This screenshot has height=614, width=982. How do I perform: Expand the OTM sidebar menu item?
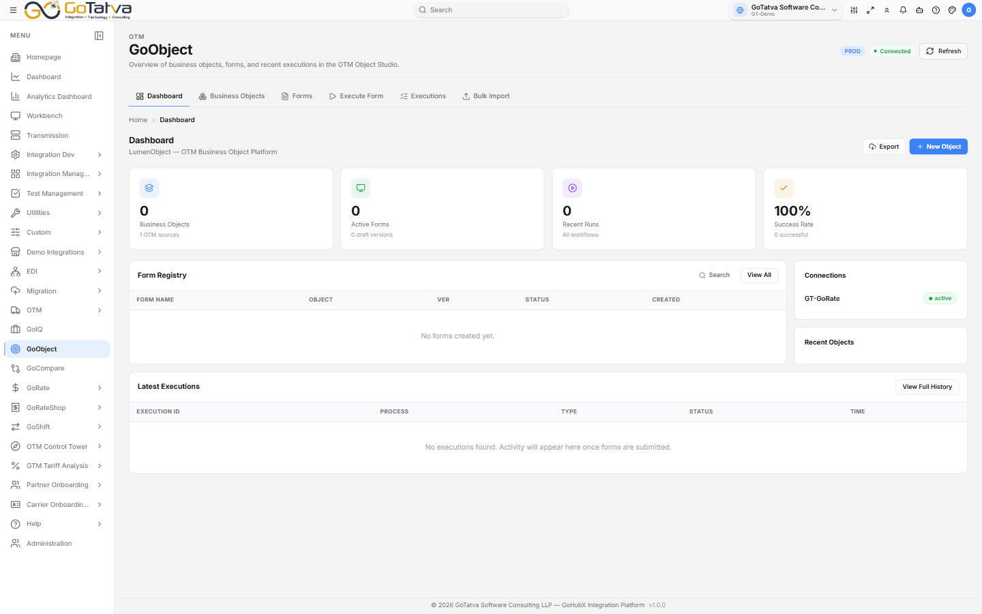[57, 310]
